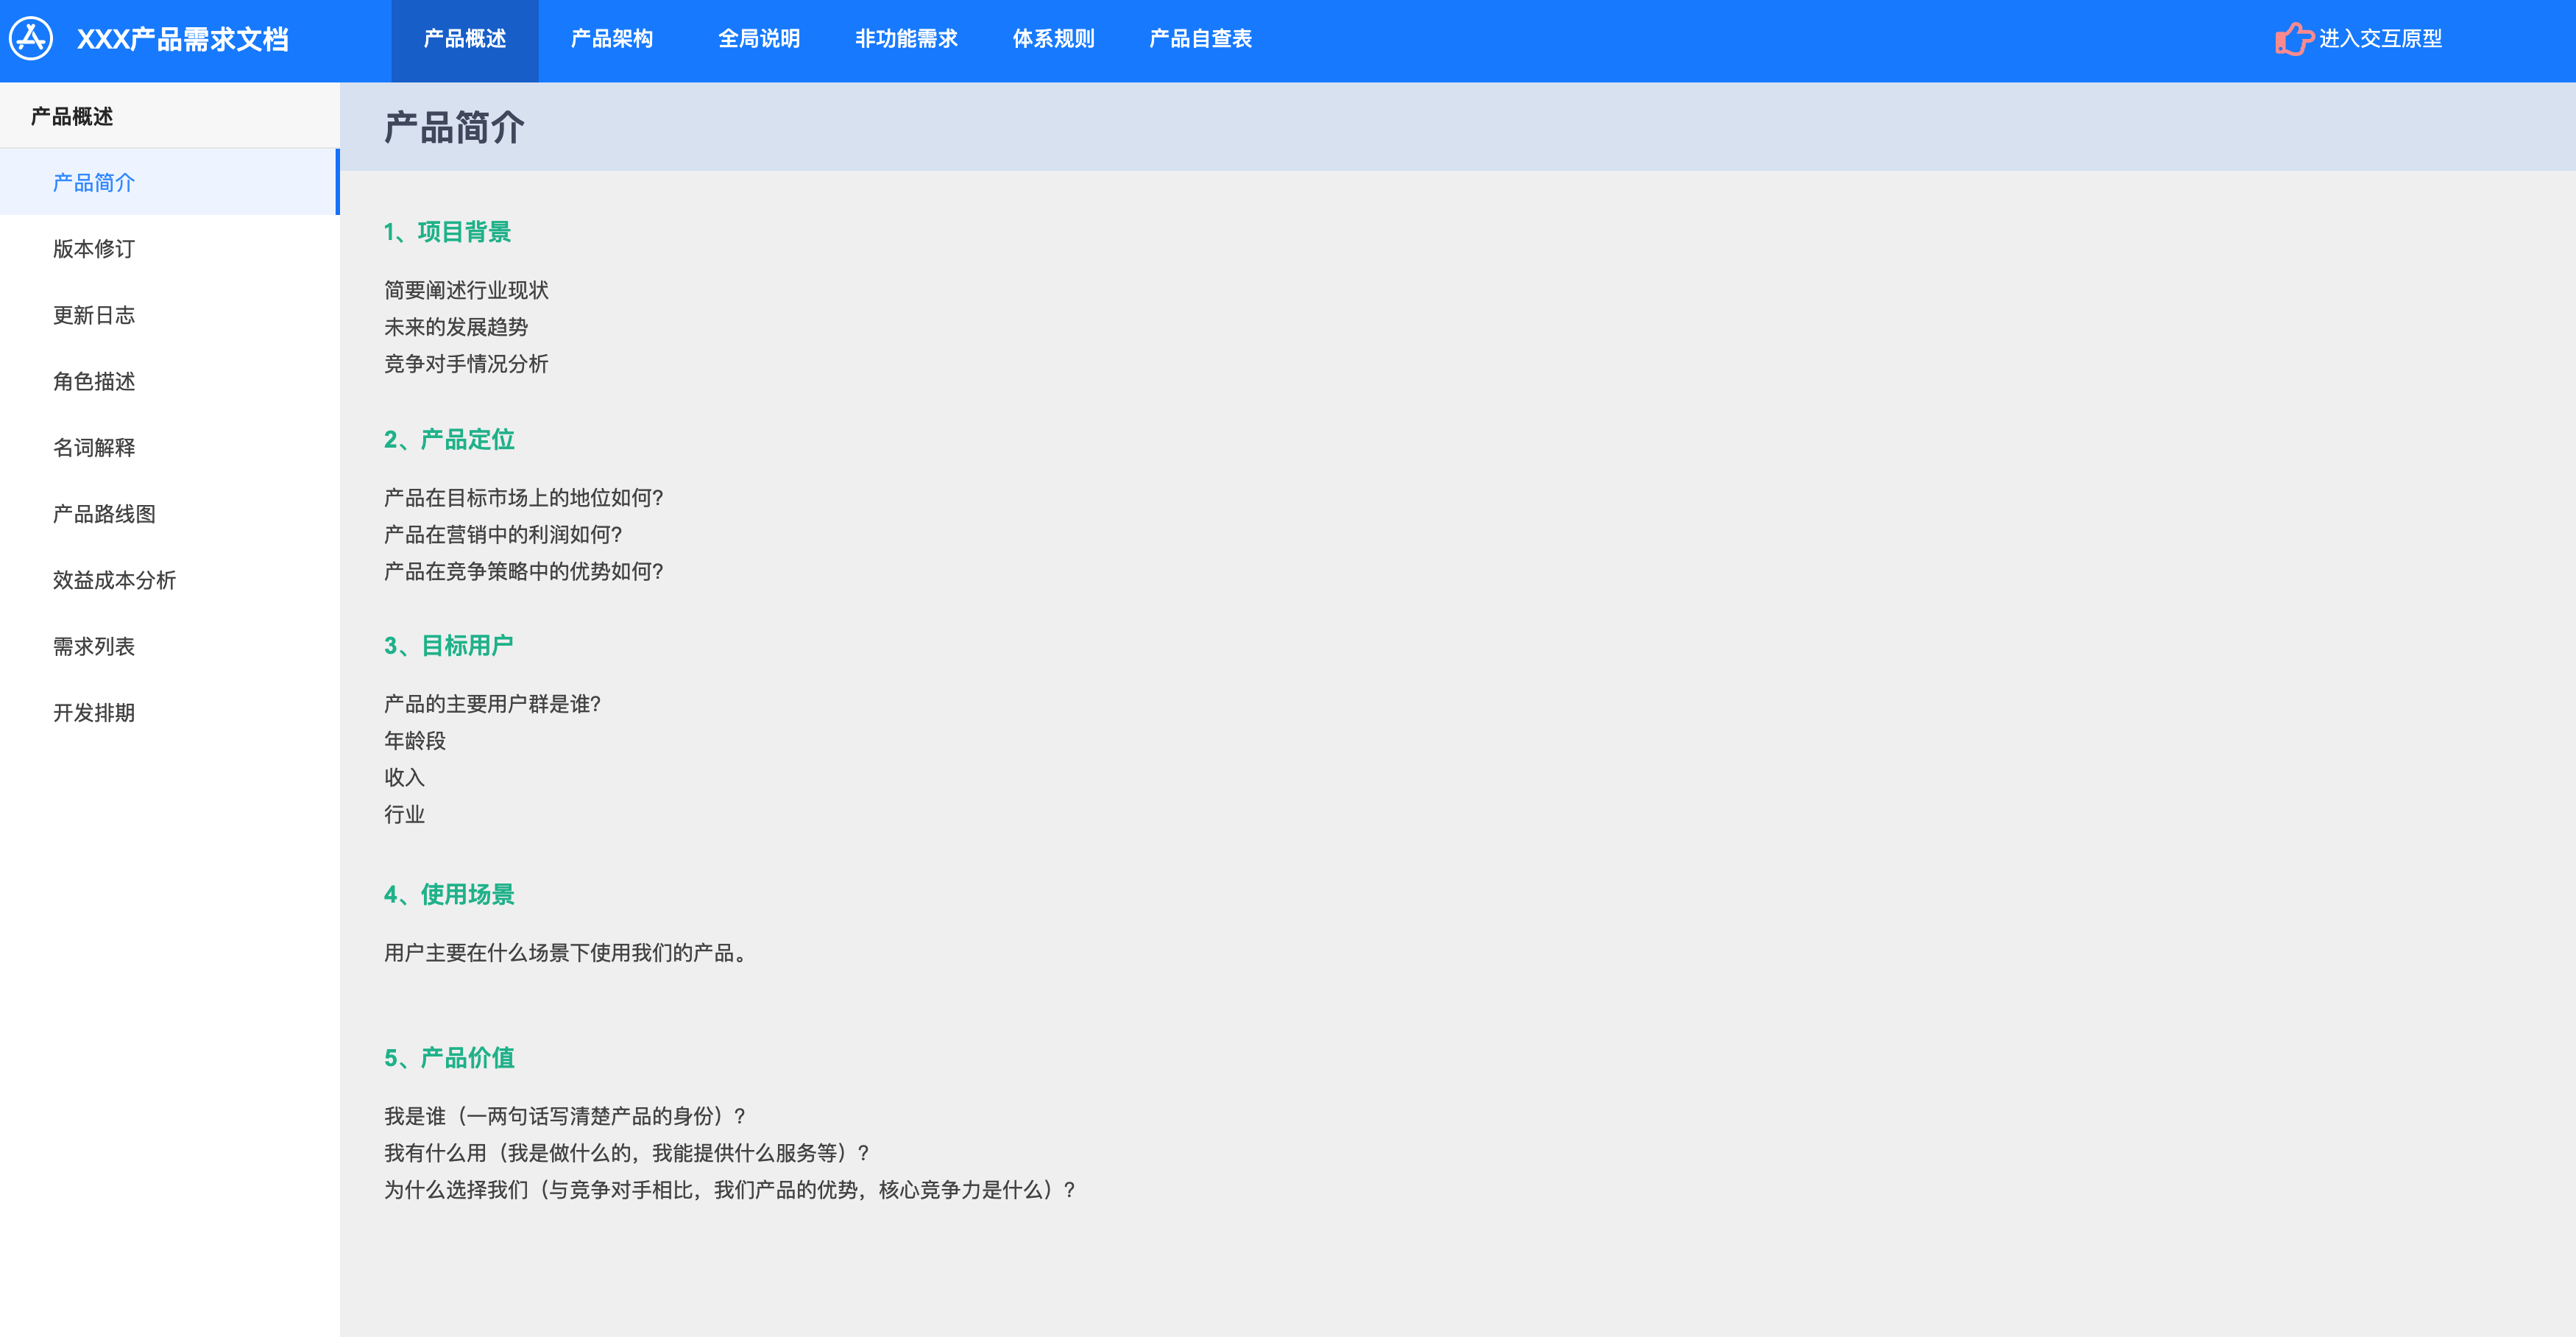Click the 我有什么用 question line
The image size is (2576, 1337).
point(628,1152)
